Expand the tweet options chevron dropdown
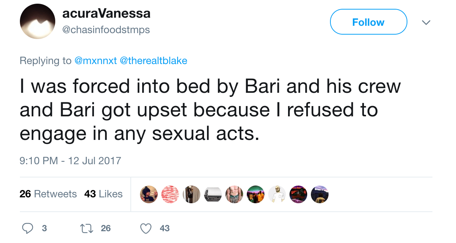 coord(426,22)
